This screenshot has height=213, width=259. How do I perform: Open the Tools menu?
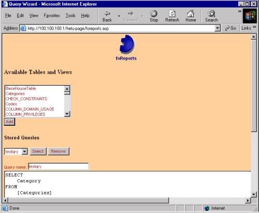click(70, 16)
